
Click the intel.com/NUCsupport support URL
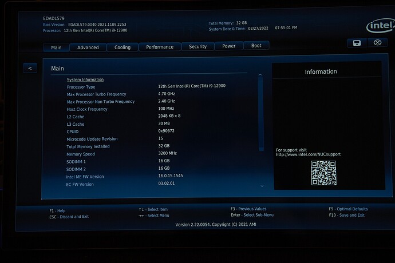[309, 154]
